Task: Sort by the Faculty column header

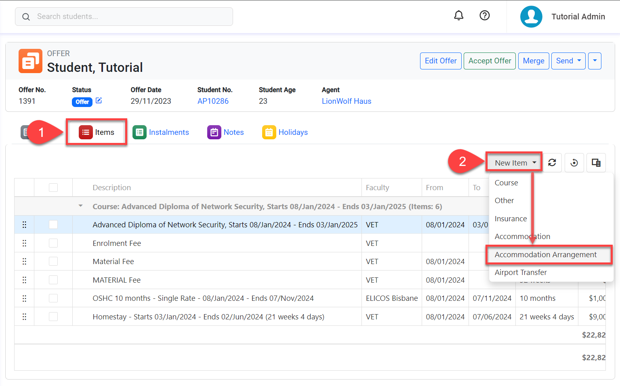Action: [x=377, y=187]
